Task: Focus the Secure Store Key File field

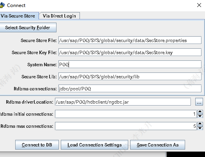Action: (130, 53)
